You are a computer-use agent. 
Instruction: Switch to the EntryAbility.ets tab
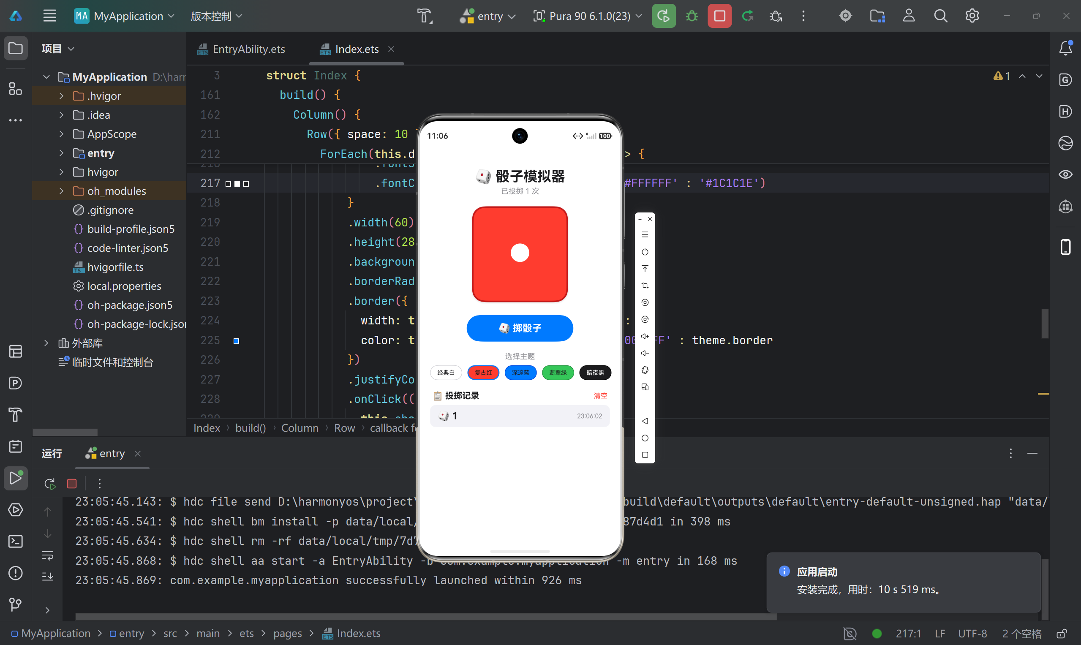241,49
